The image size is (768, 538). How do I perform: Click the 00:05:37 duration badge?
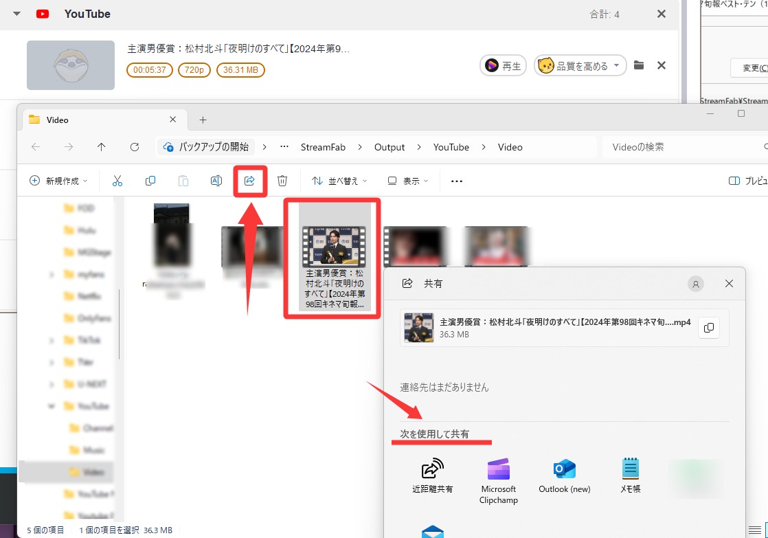click(x=150, y=70)
